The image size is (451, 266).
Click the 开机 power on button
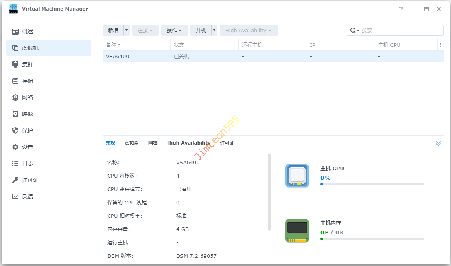click(201, 30)
